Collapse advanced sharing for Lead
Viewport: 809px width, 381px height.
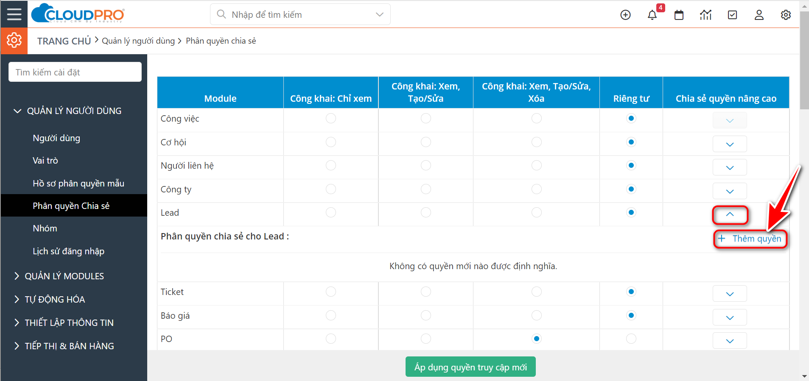[730, 214]
